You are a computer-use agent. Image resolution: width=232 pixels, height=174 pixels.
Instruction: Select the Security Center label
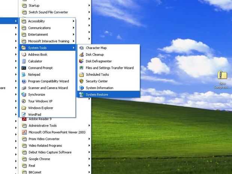(x=97, y=81)
